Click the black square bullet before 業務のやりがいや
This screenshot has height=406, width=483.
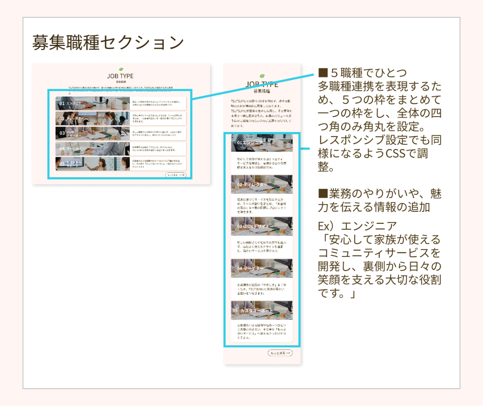(x=323, y=193)
